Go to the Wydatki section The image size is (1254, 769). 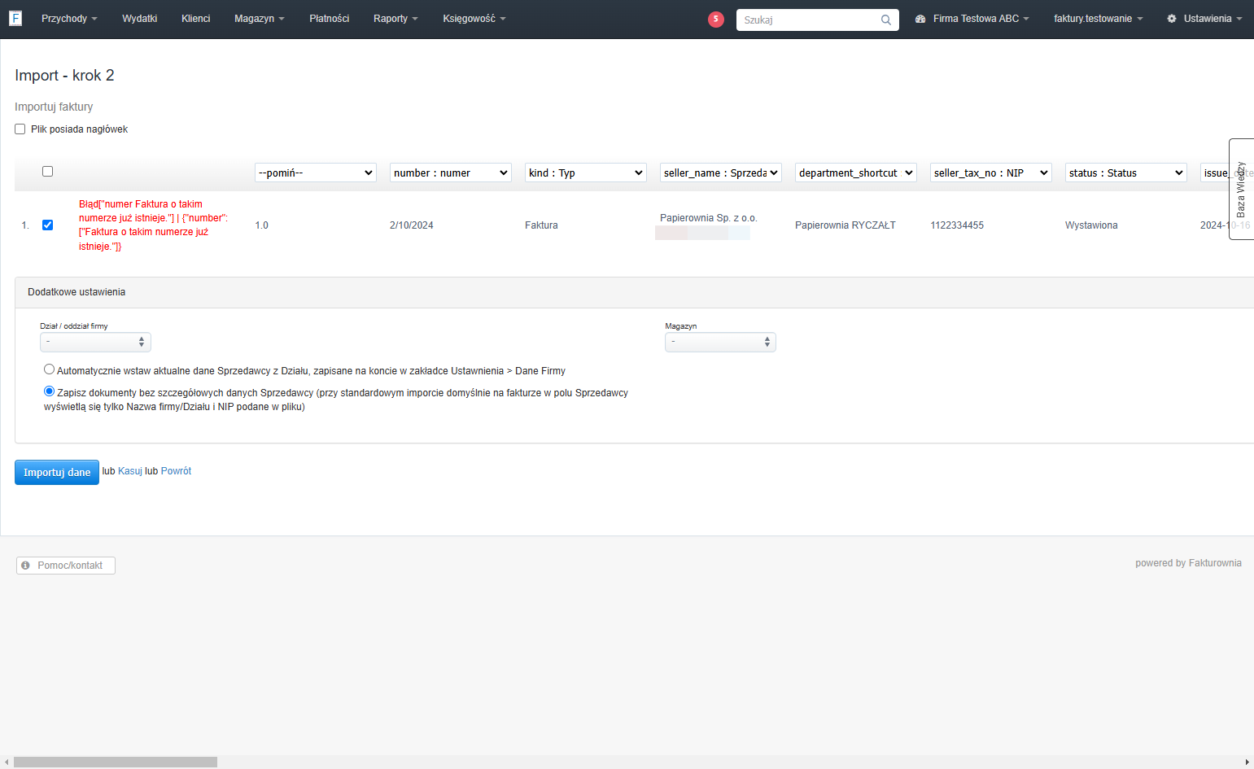click(140, 19)
